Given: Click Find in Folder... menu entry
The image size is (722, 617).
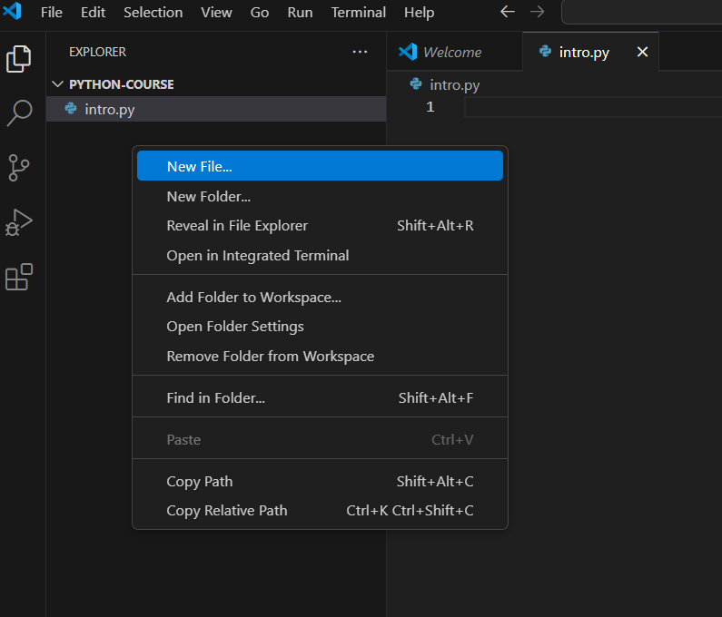Looking at the screenshot, I should pos(216,397).
